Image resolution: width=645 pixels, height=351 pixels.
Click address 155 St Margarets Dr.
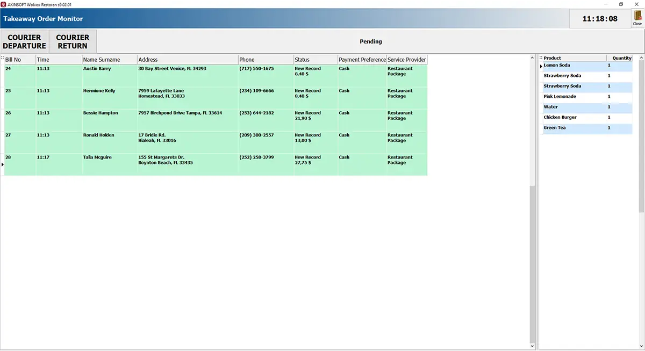pyautogui.click(x=166, y=160)
